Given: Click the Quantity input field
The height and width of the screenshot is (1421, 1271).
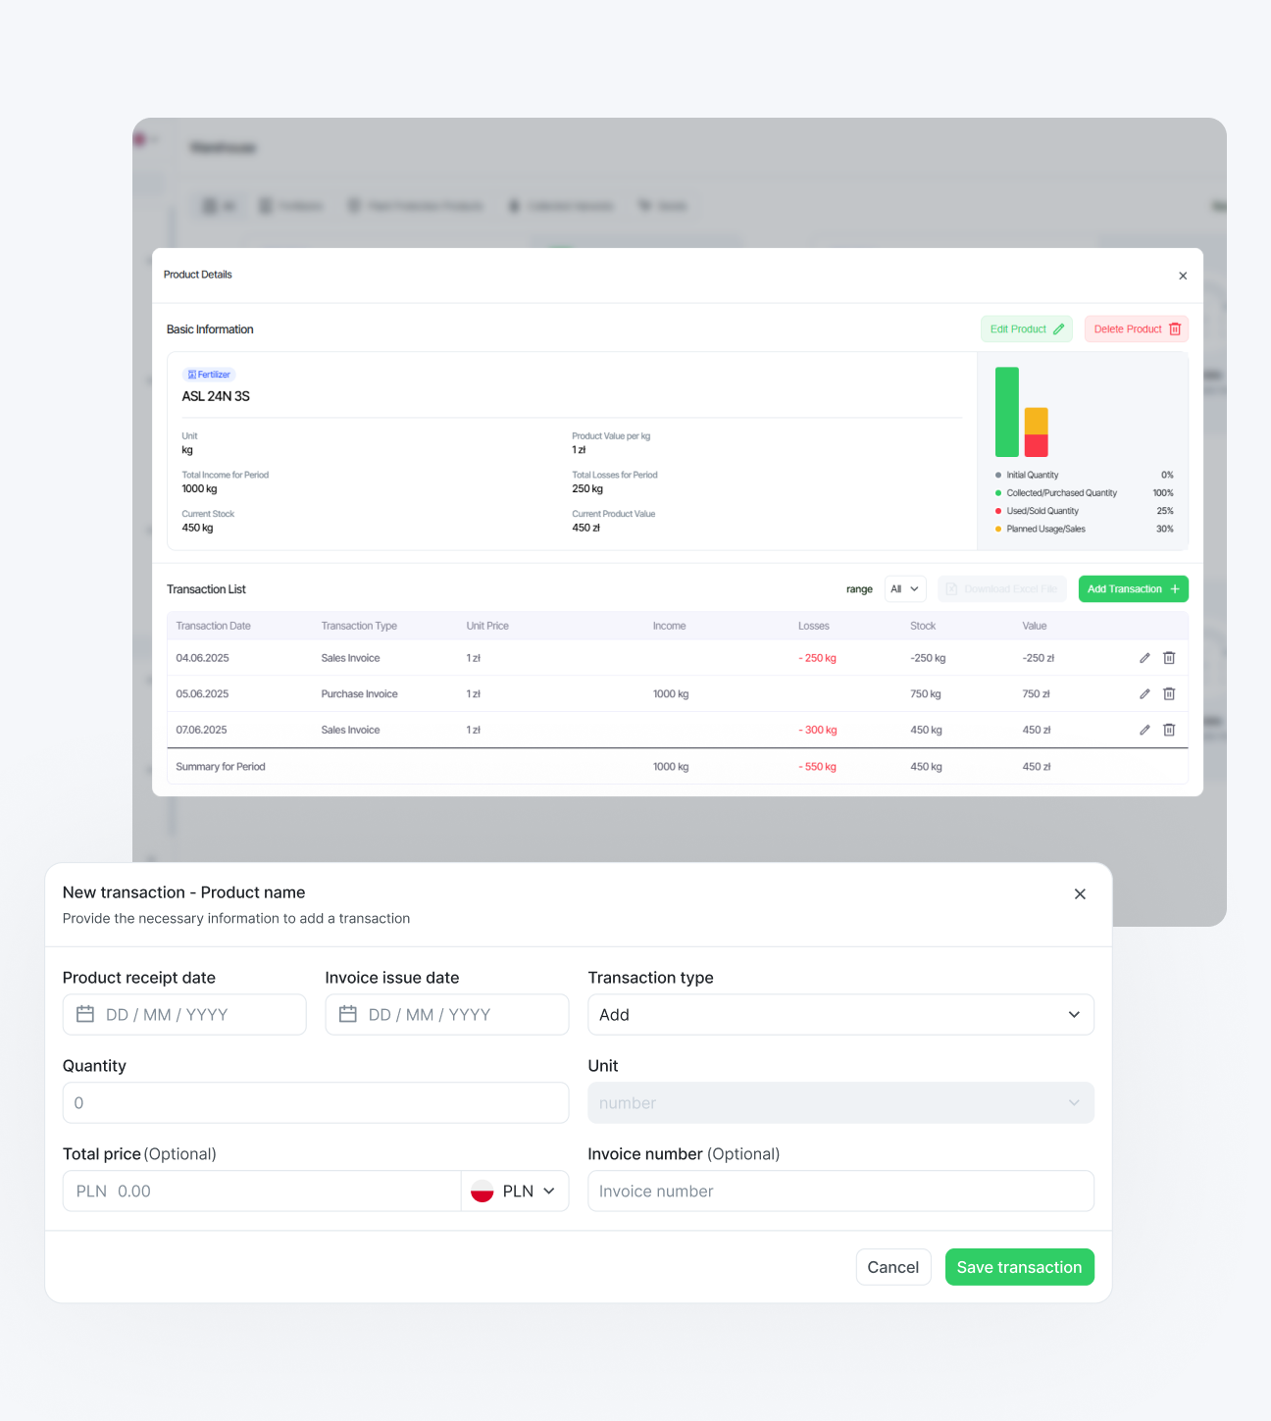Looking at the screenshot, I should tap(316, 1103).
